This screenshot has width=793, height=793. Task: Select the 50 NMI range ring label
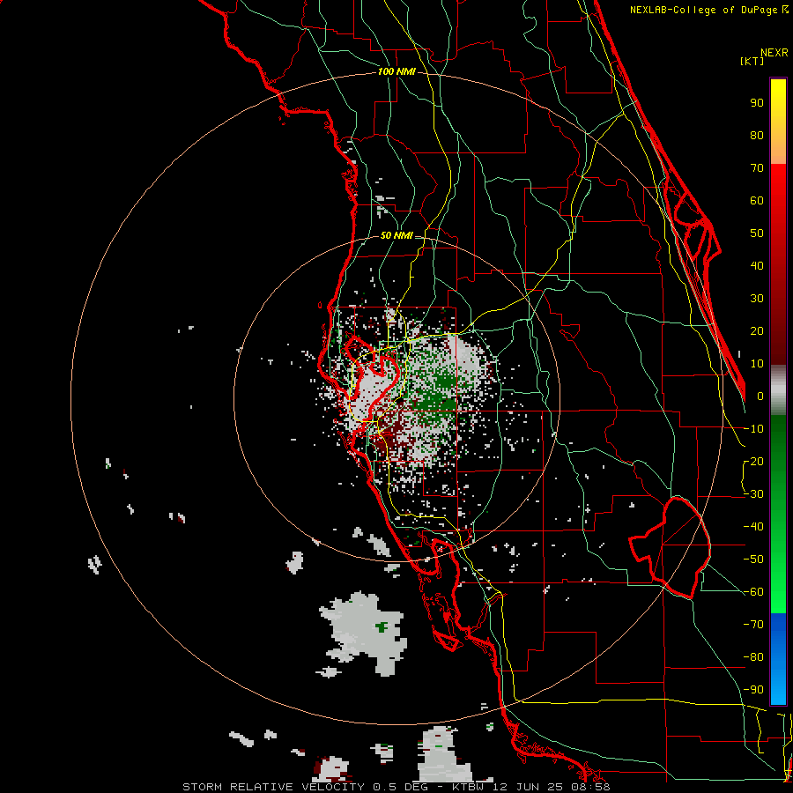tap(396, 235)
